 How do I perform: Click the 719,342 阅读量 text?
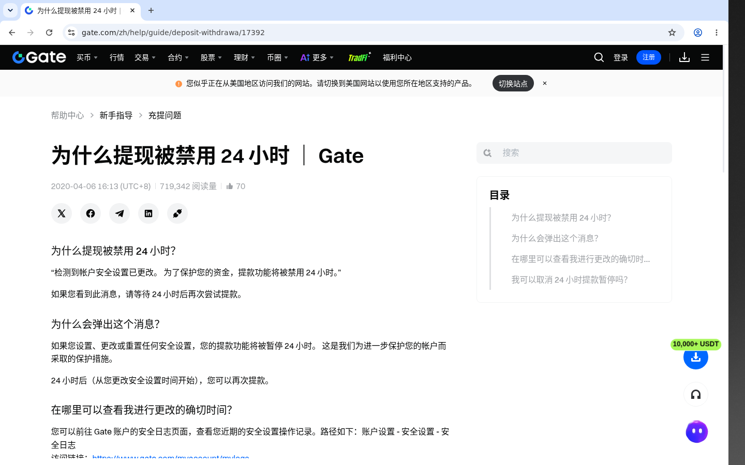pos(188,186)
